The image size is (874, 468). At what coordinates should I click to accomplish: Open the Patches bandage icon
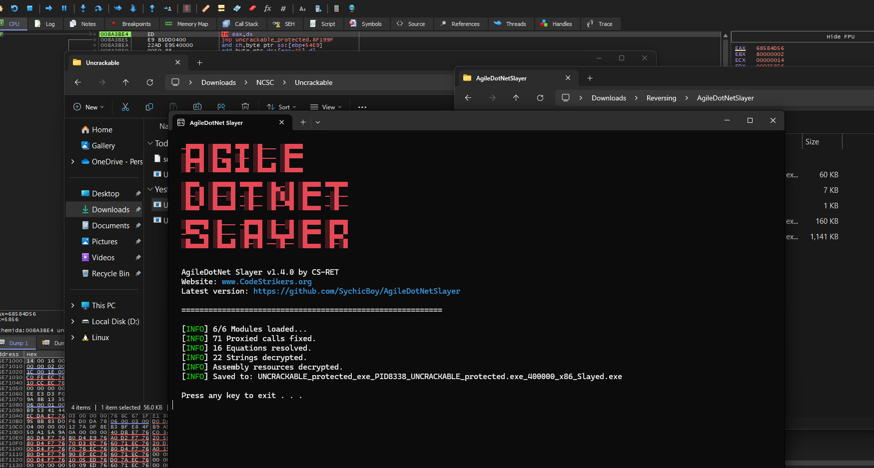[206, 8]
